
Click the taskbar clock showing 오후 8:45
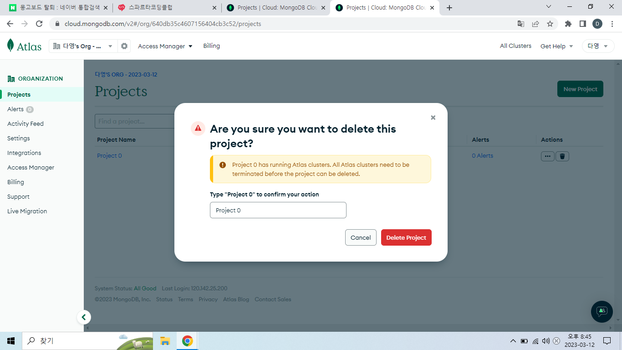click(579, 340)
